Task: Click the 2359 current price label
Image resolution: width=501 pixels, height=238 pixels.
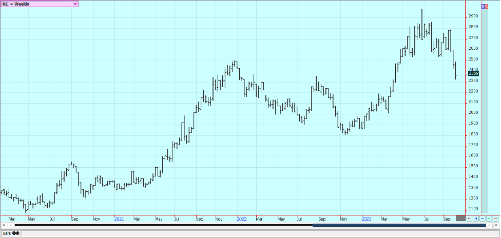Action: tap(473, 73)
